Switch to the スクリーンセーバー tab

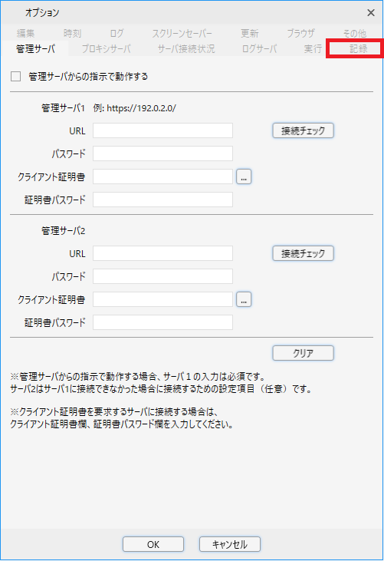[182, 33]
